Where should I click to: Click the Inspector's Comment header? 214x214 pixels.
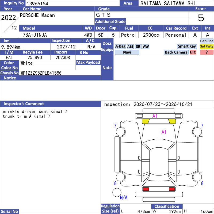pyautogui.click(x=24, y=104)
